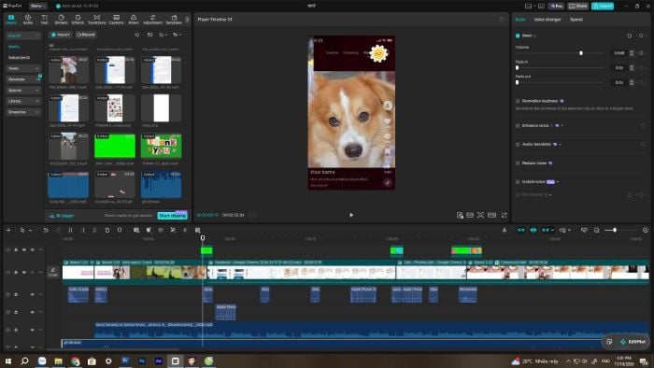
Task: Click the delete trash icon in timeline toolbar
Action: tap(107, 230)
